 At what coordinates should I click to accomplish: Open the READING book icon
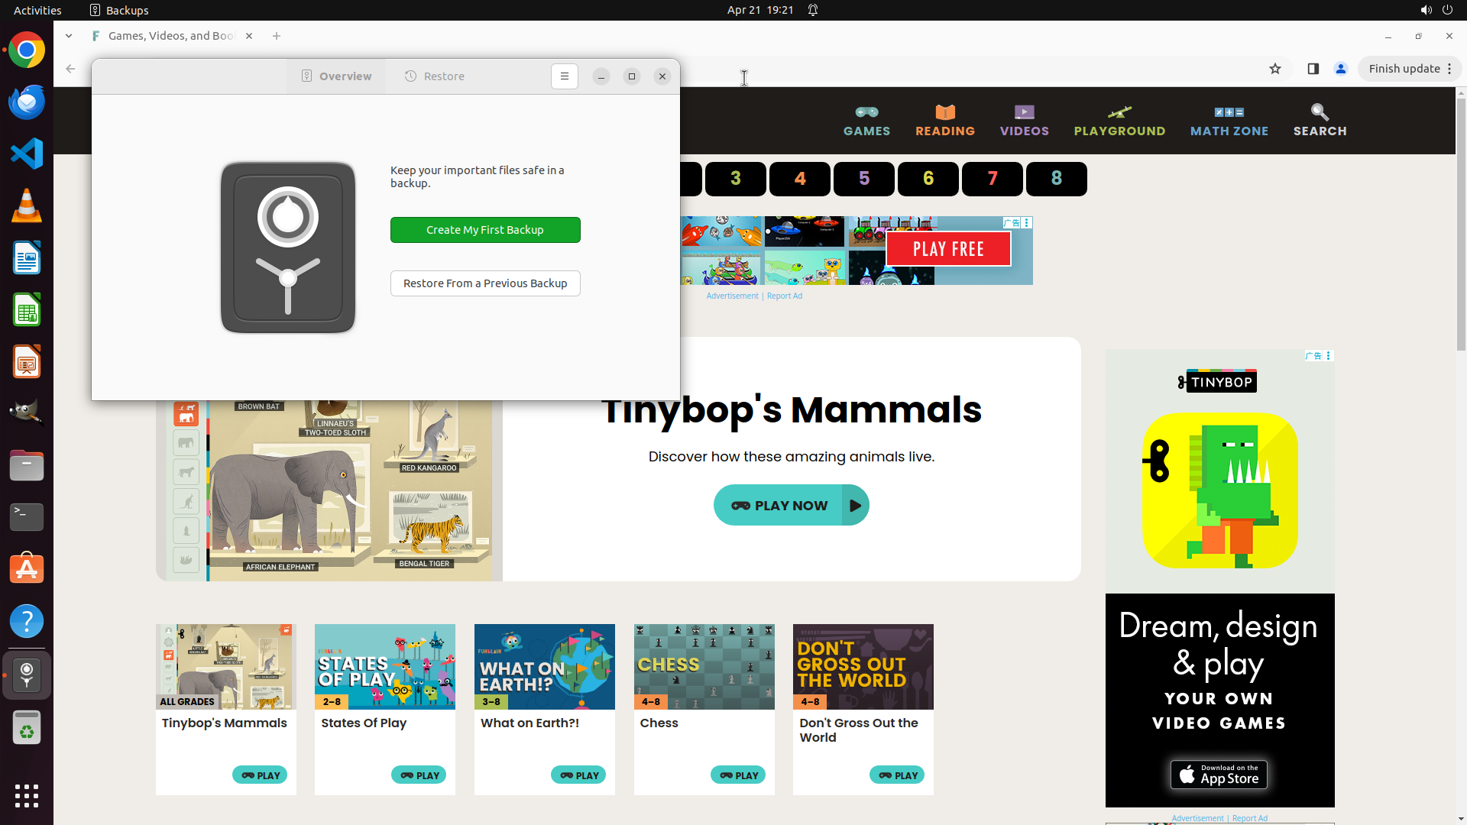pos(945,112)
